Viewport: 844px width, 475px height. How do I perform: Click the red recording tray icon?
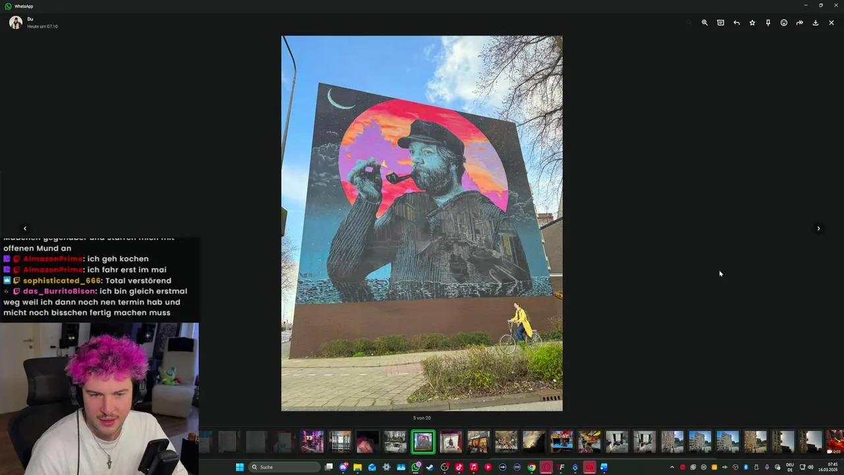click(682, 467)
